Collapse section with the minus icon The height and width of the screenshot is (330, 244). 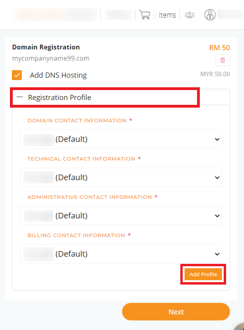20,97
